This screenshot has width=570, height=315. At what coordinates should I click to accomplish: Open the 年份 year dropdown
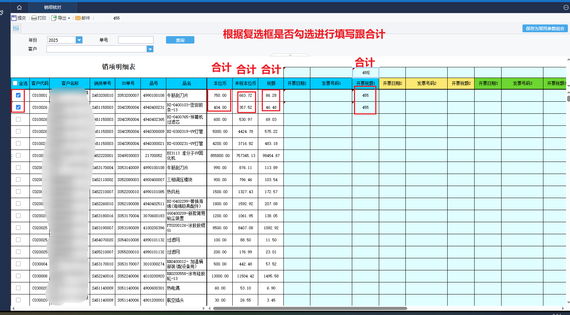[x=79, y=40]
